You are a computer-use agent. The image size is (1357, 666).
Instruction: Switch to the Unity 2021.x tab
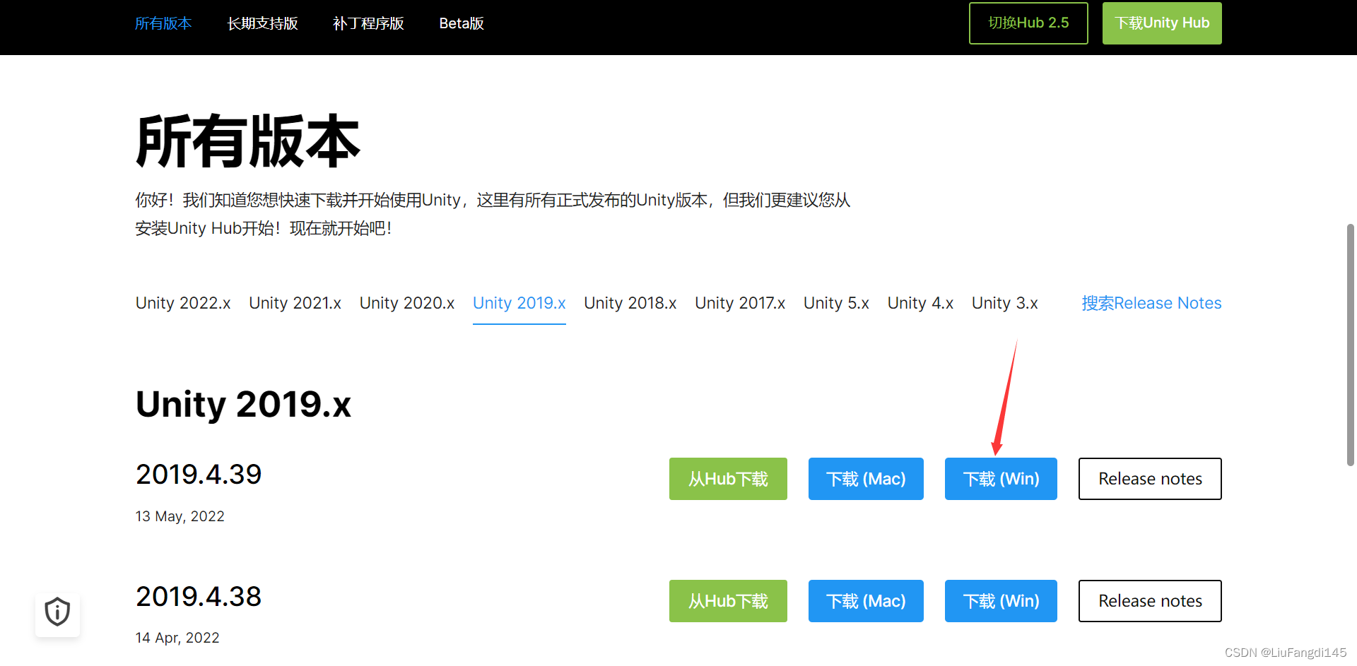295,303
